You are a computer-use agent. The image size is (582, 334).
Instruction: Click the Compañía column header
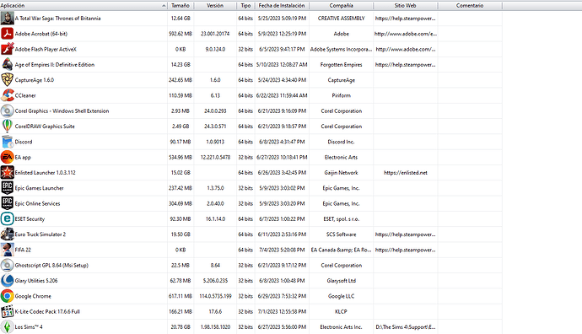point(341,6)
